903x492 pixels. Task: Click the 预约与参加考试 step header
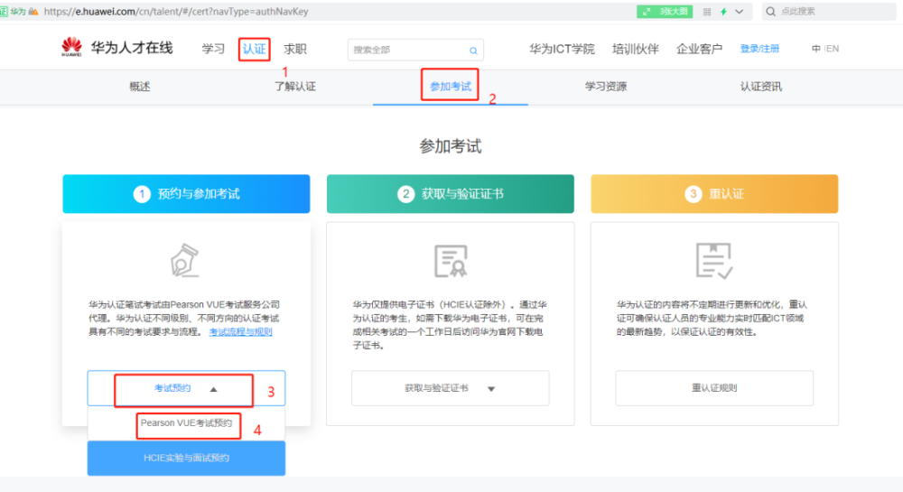pos(186,194)
